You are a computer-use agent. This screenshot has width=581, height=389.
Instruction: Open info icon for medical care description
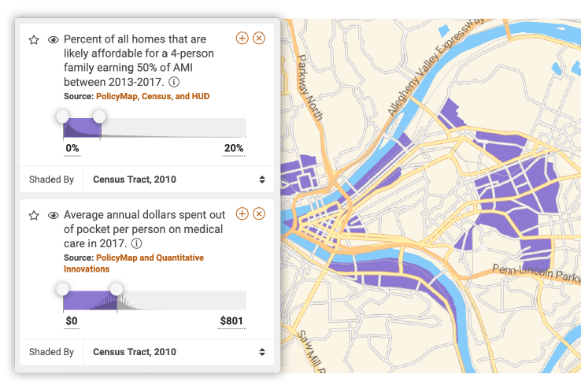pyautogui.click(x=137, y=243)
